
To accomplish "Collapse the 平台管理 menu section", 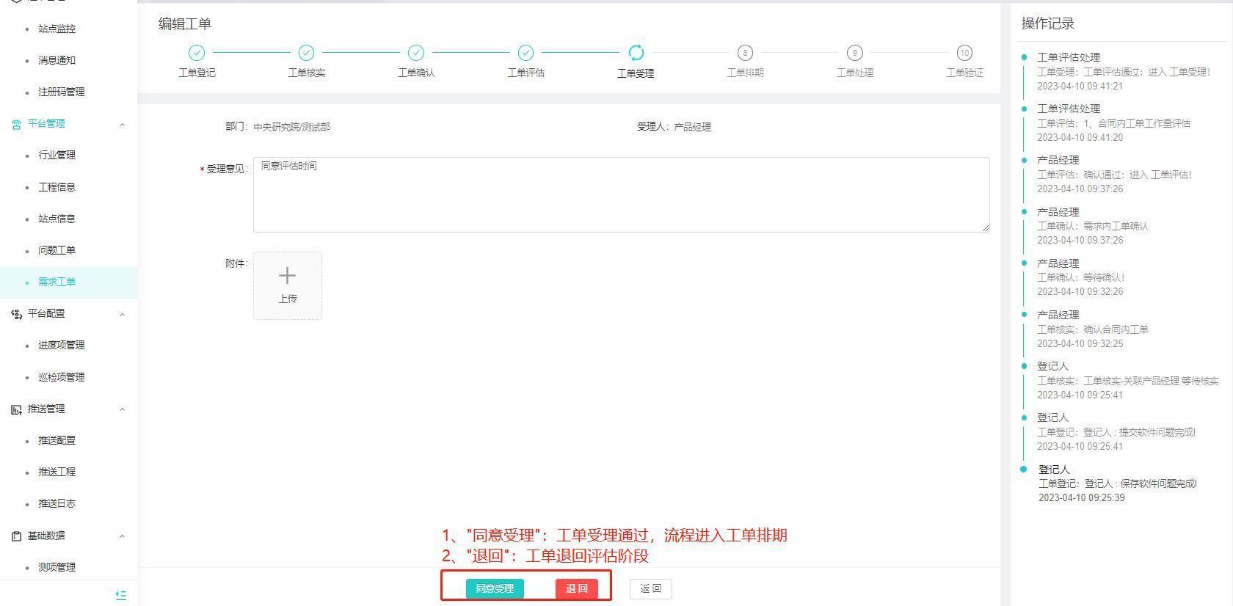I will coord(122,124).
